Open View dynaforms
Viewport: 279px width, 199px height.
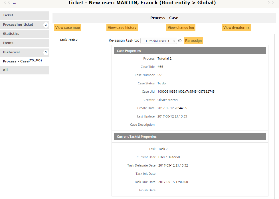pos(236,28)
